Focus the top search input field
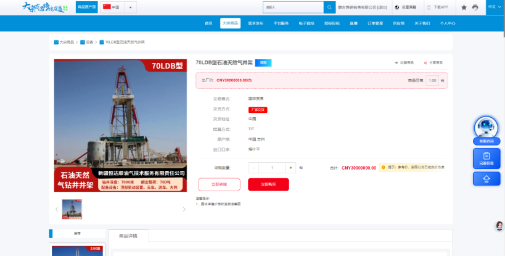Viewport: 505px width, 256px height. pos(293,7)
